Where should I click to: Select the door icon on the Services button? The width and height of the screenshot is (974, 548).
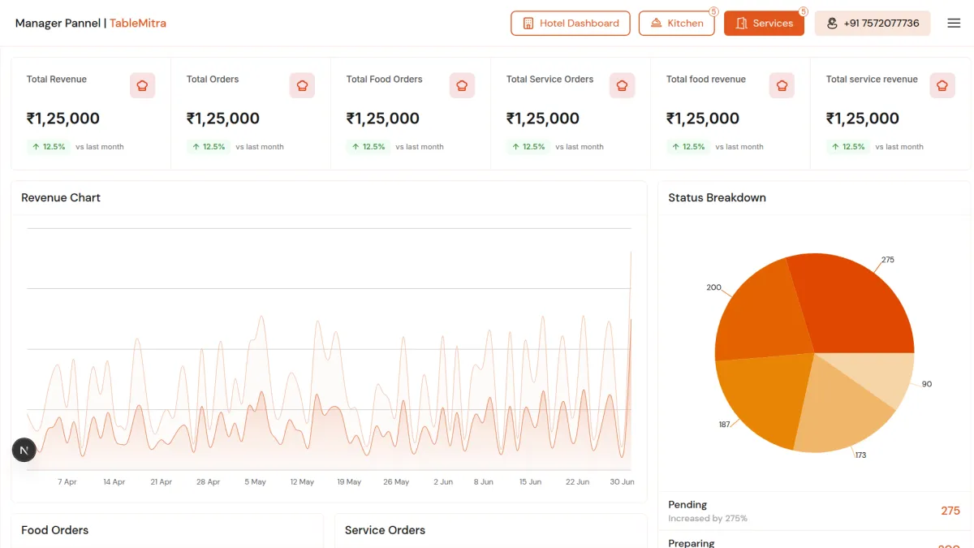click(x=742, y=23)
